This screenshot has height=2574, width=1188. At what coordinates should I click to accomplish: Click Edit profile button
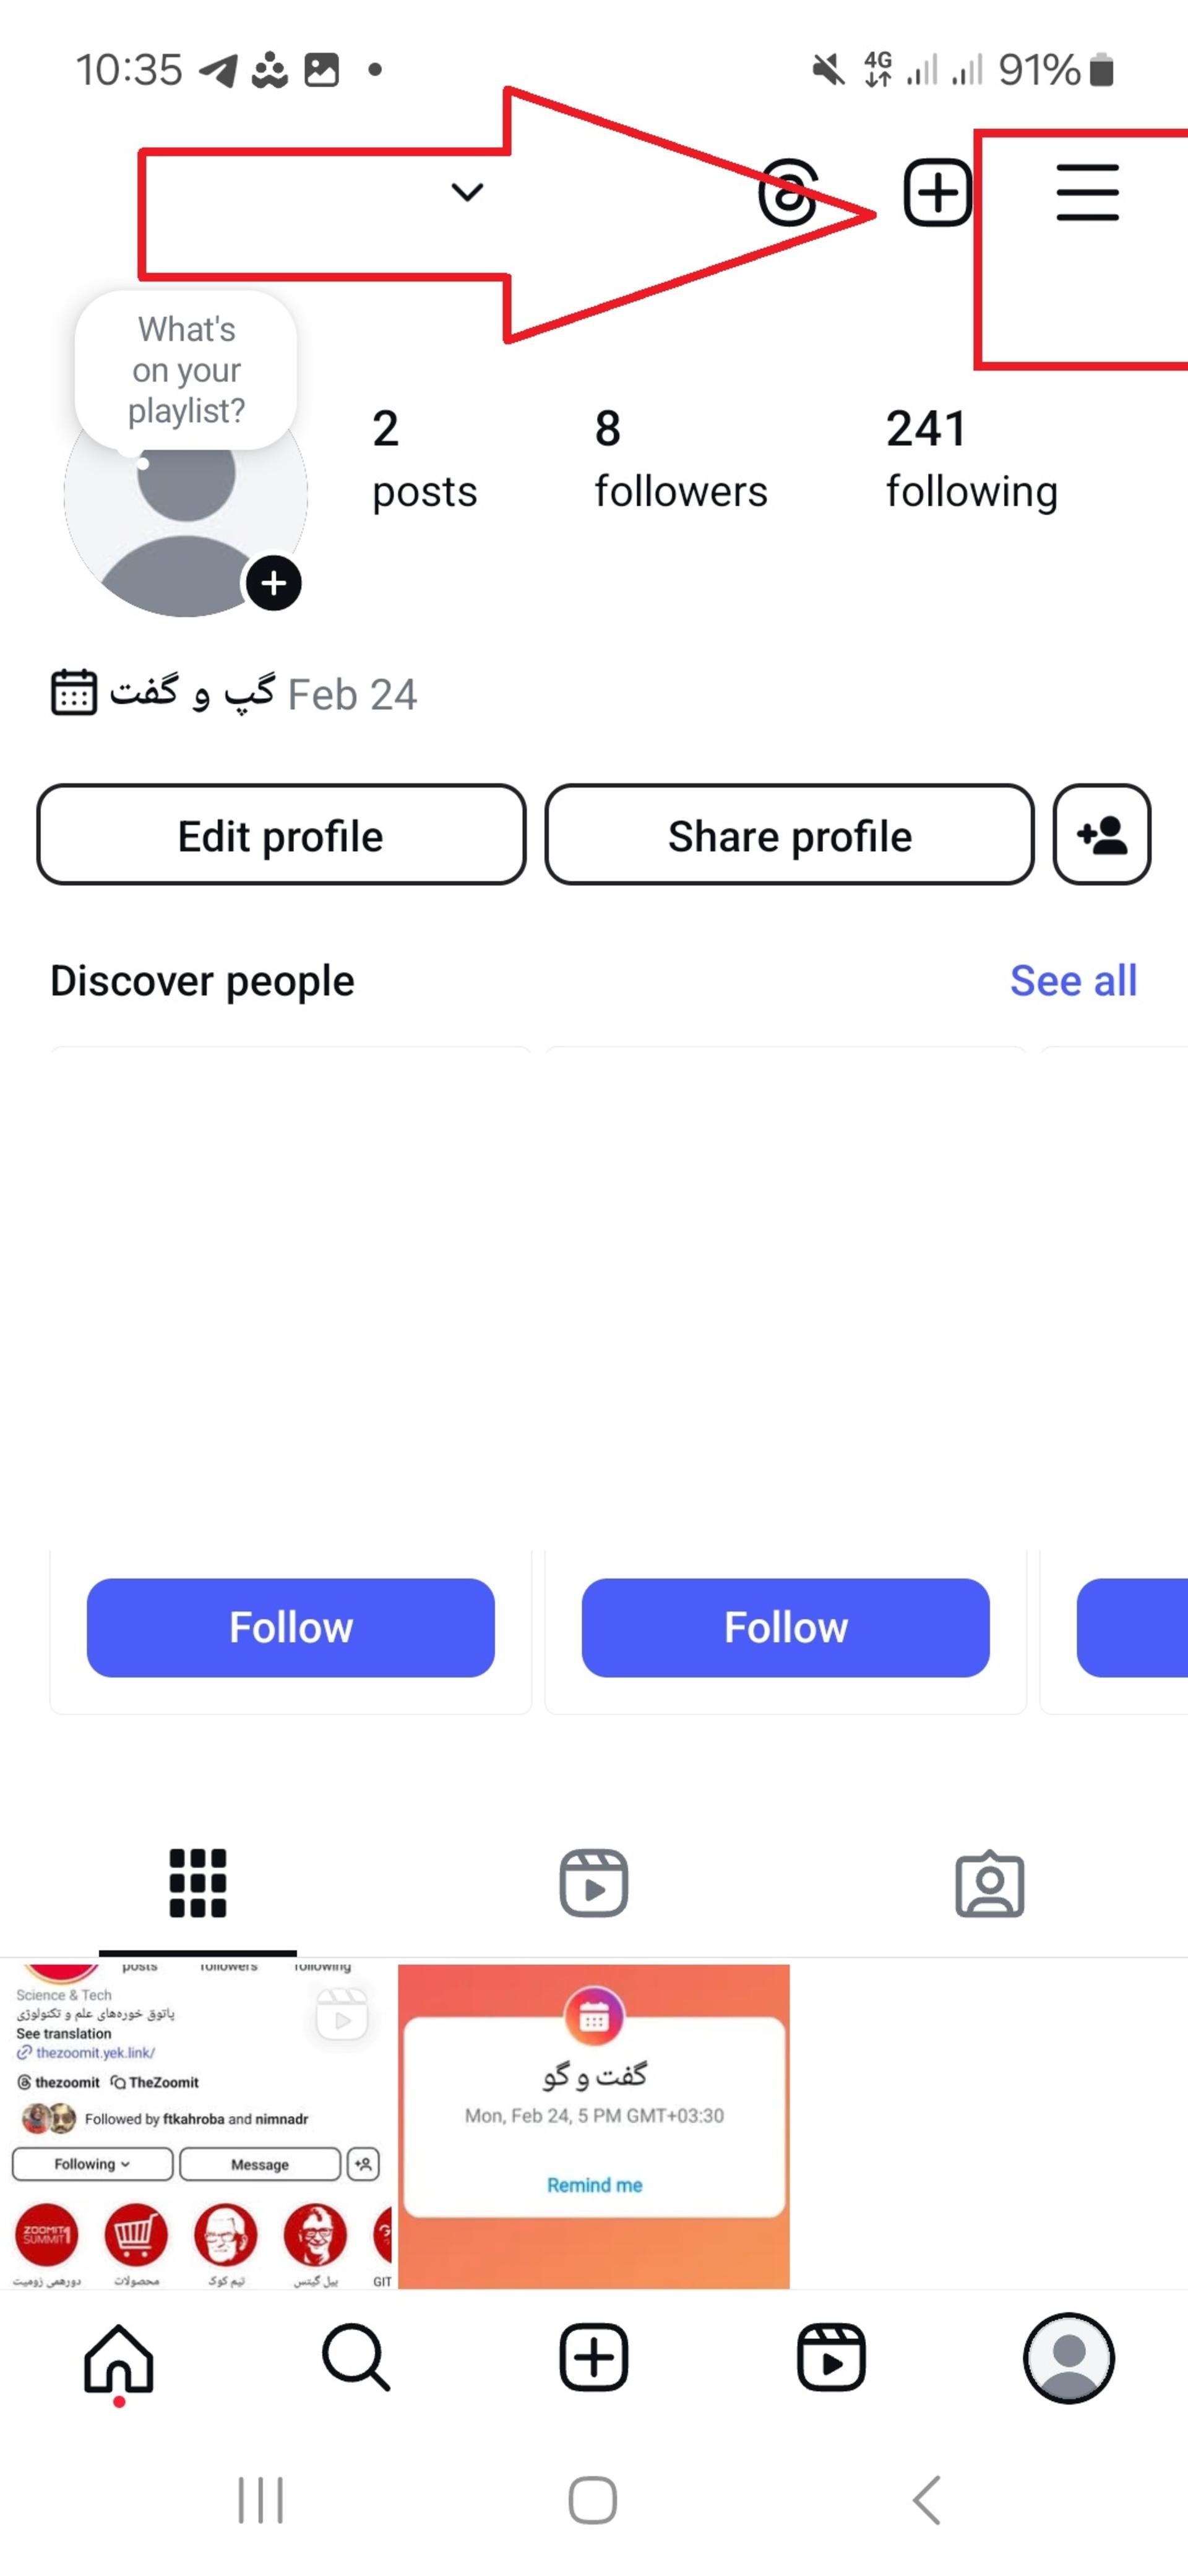coord(281,834)
